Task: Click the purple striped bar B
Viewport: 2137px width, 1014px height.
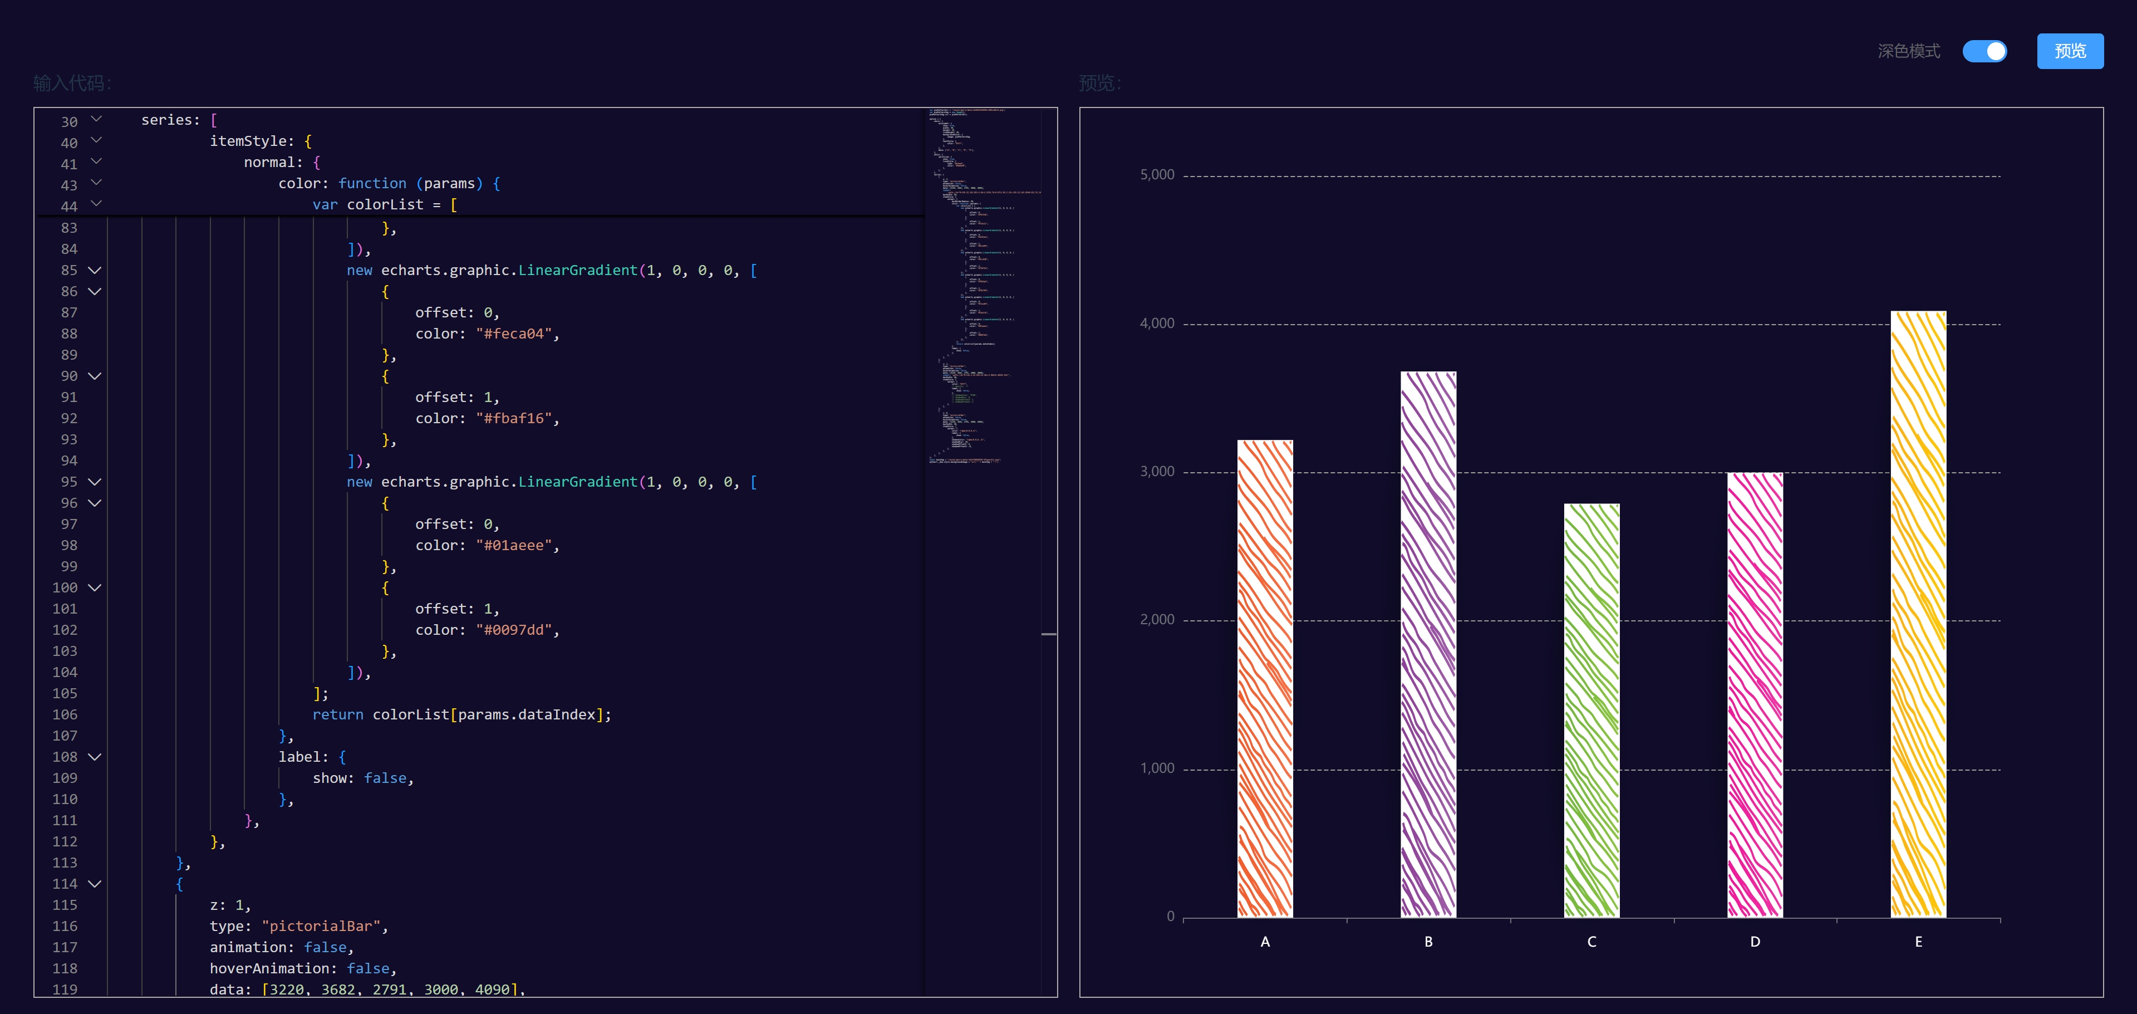Action: 1428,645
